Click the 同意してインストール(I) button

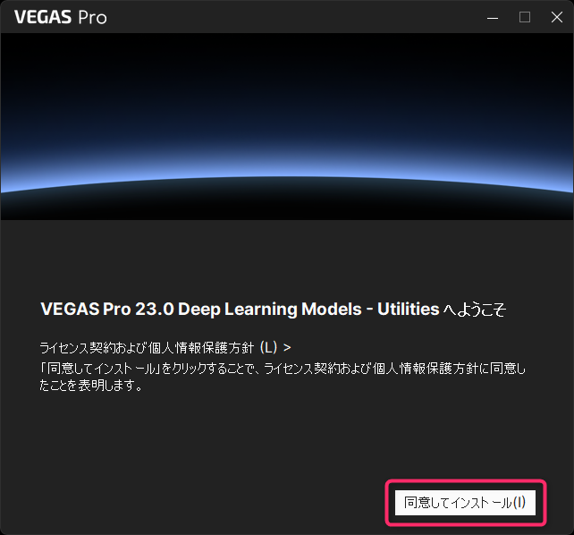[x=465, y=503]
